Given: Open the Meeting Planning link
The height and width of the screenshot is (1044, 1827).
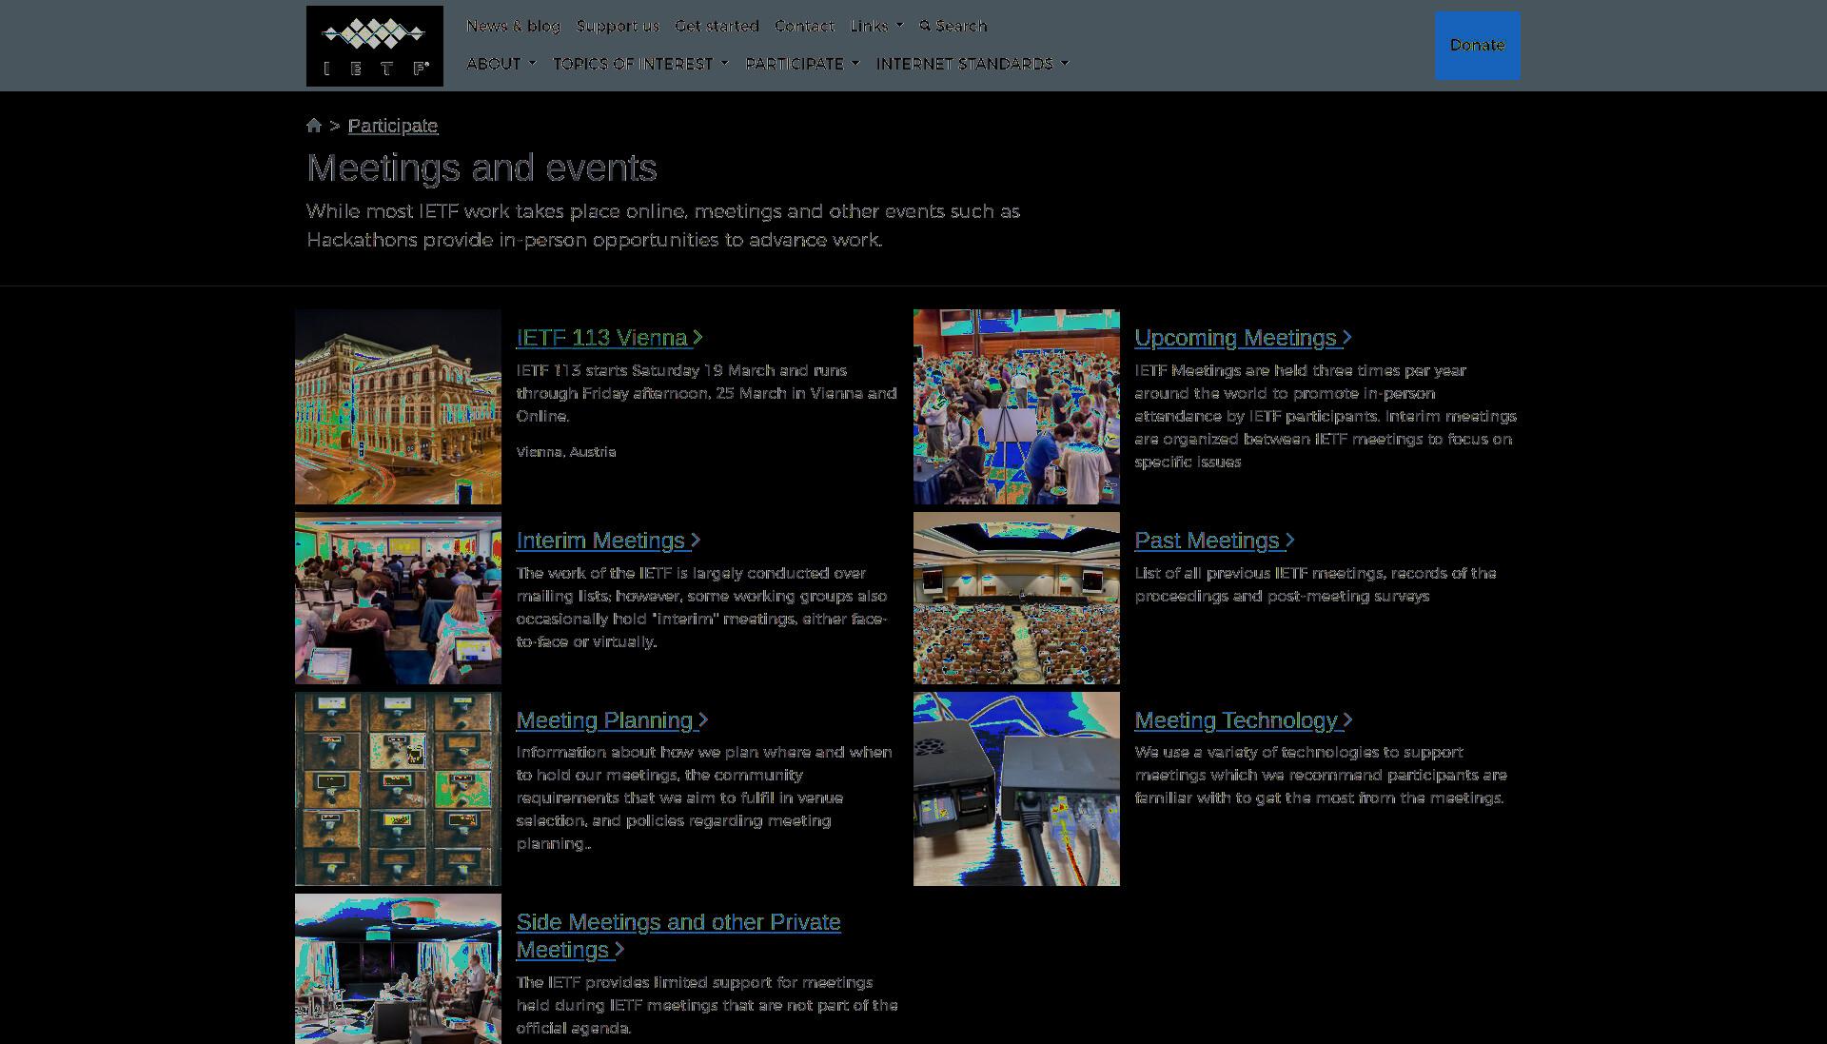Looking at the screenshot, I should (x=613, y=720).
